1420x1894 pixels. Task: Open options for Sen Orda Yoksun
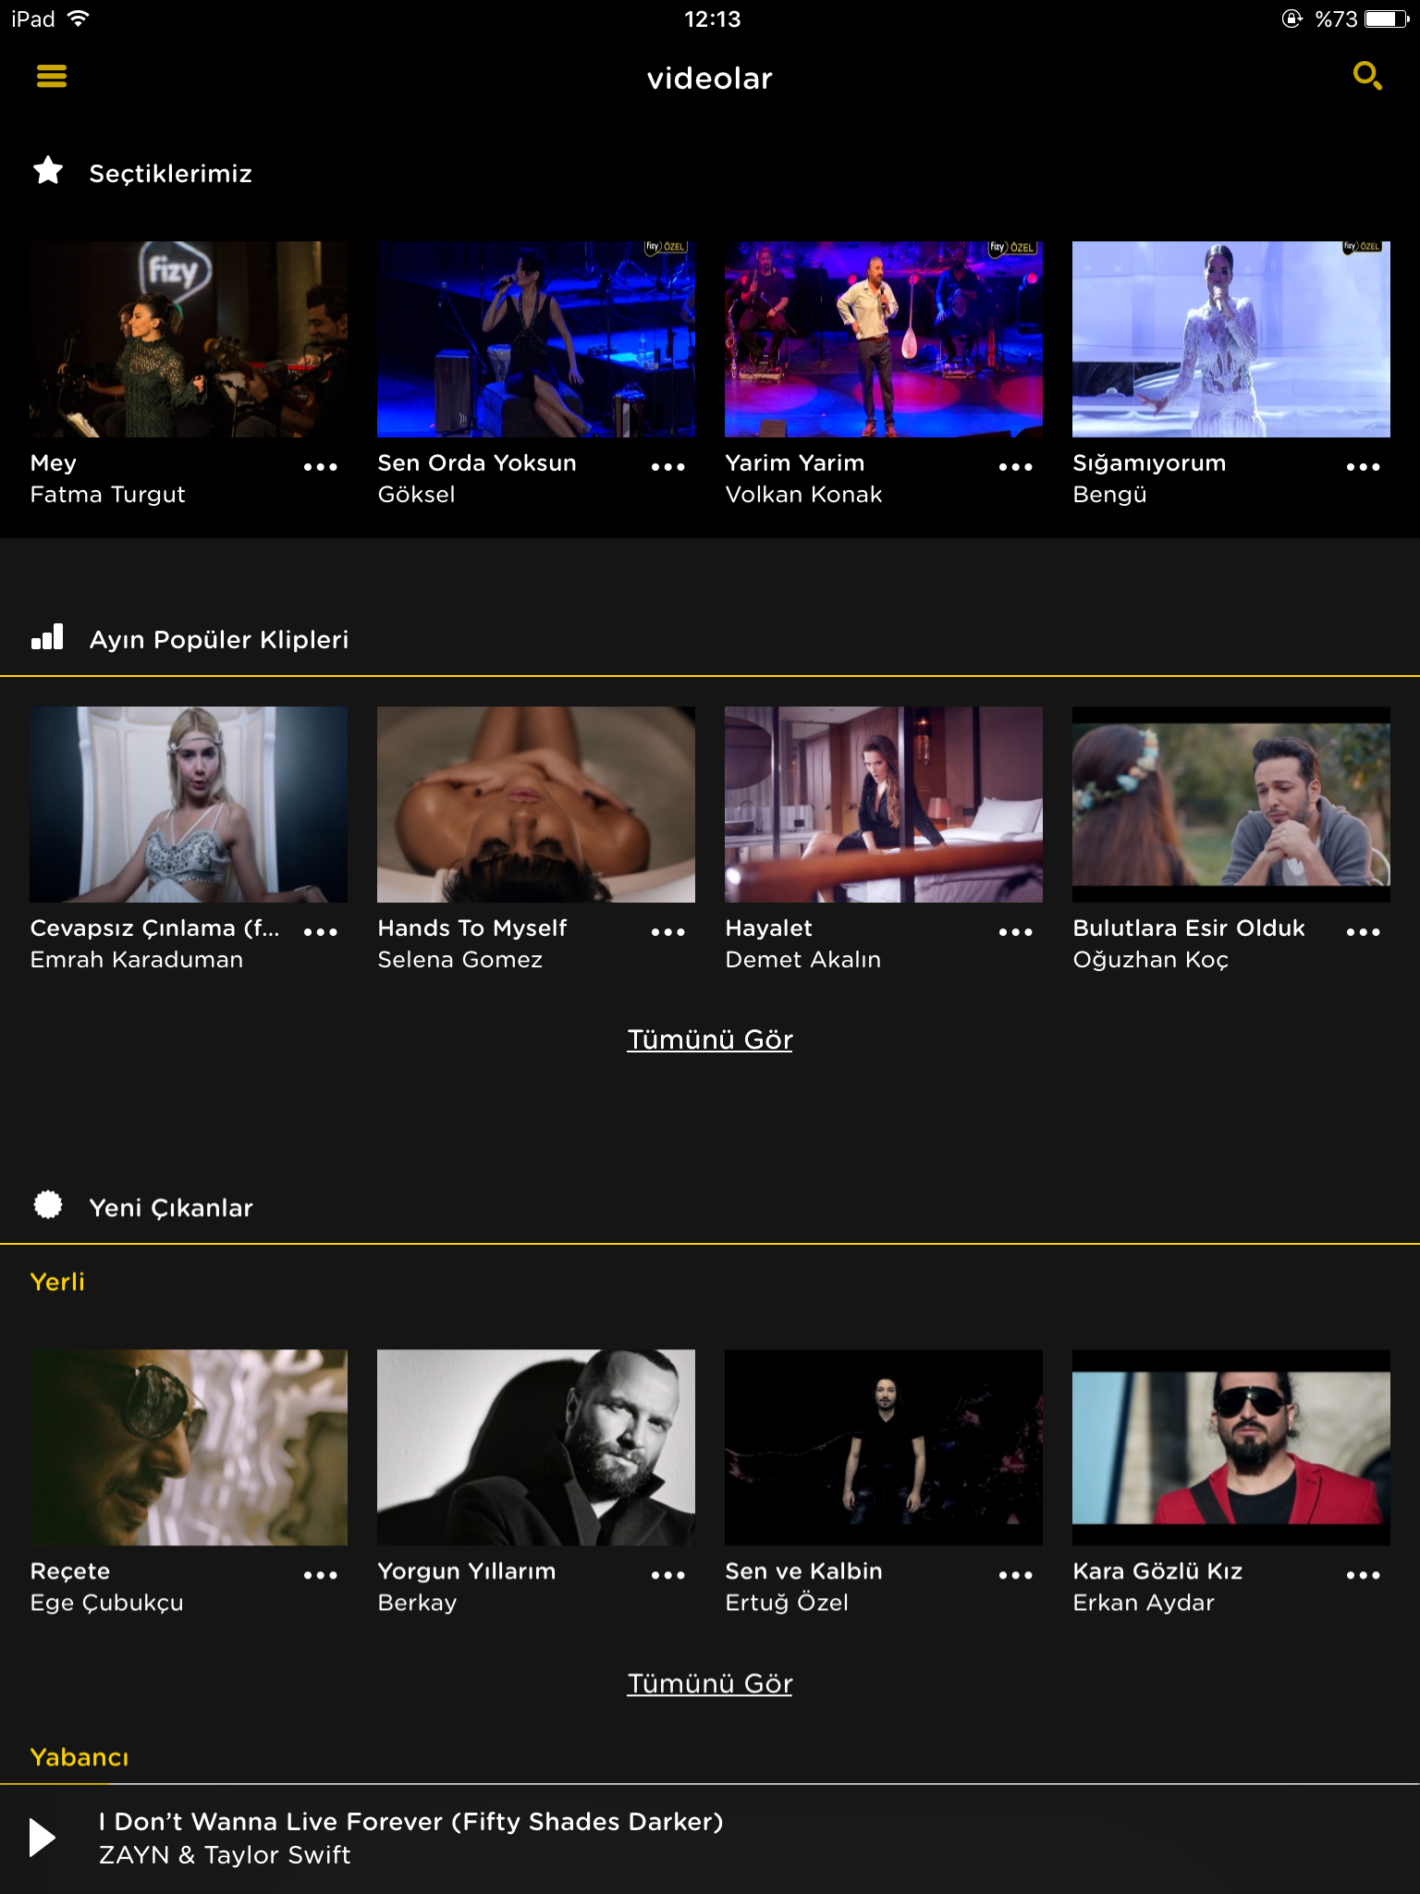pyautogui.click(x=668, y=467)
